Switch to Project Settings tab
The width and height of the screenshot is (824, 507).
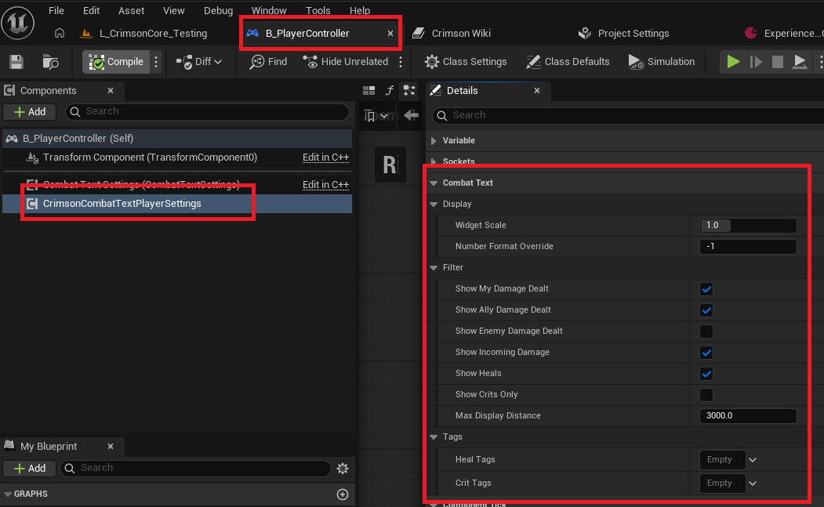(x=624, y=33)
